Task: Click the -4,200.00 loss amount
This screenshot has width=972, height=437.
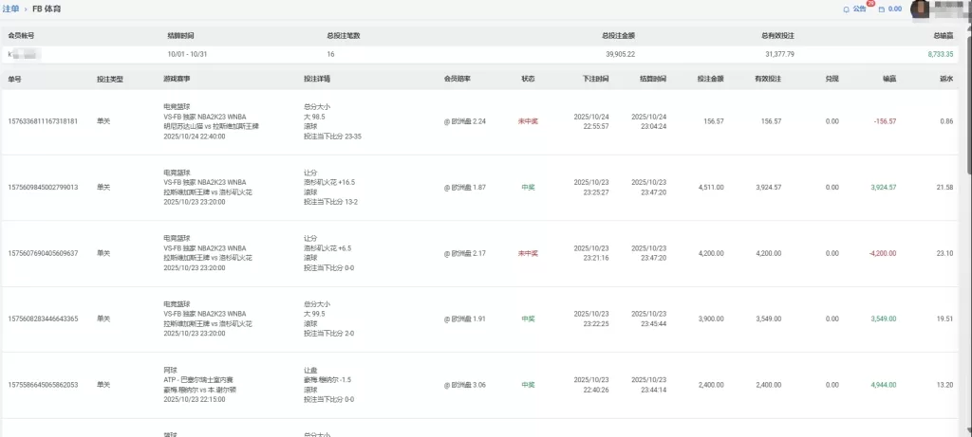Action: coord(881,253)
